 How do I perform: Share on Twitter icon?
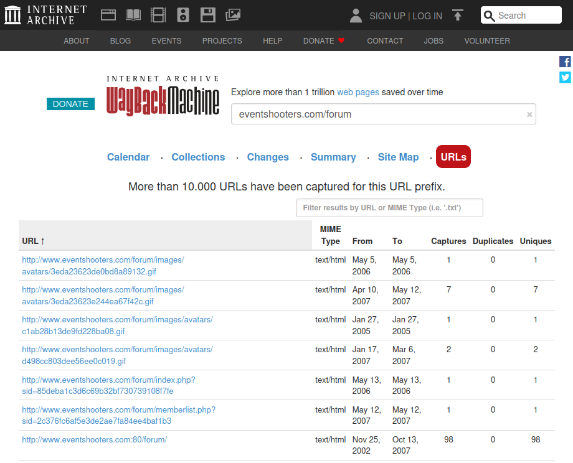tap(565, 77)
